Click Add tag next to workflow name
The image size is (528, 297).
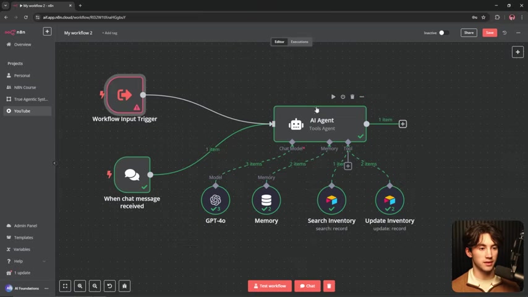pyautogui.click(x=110, y=33)
